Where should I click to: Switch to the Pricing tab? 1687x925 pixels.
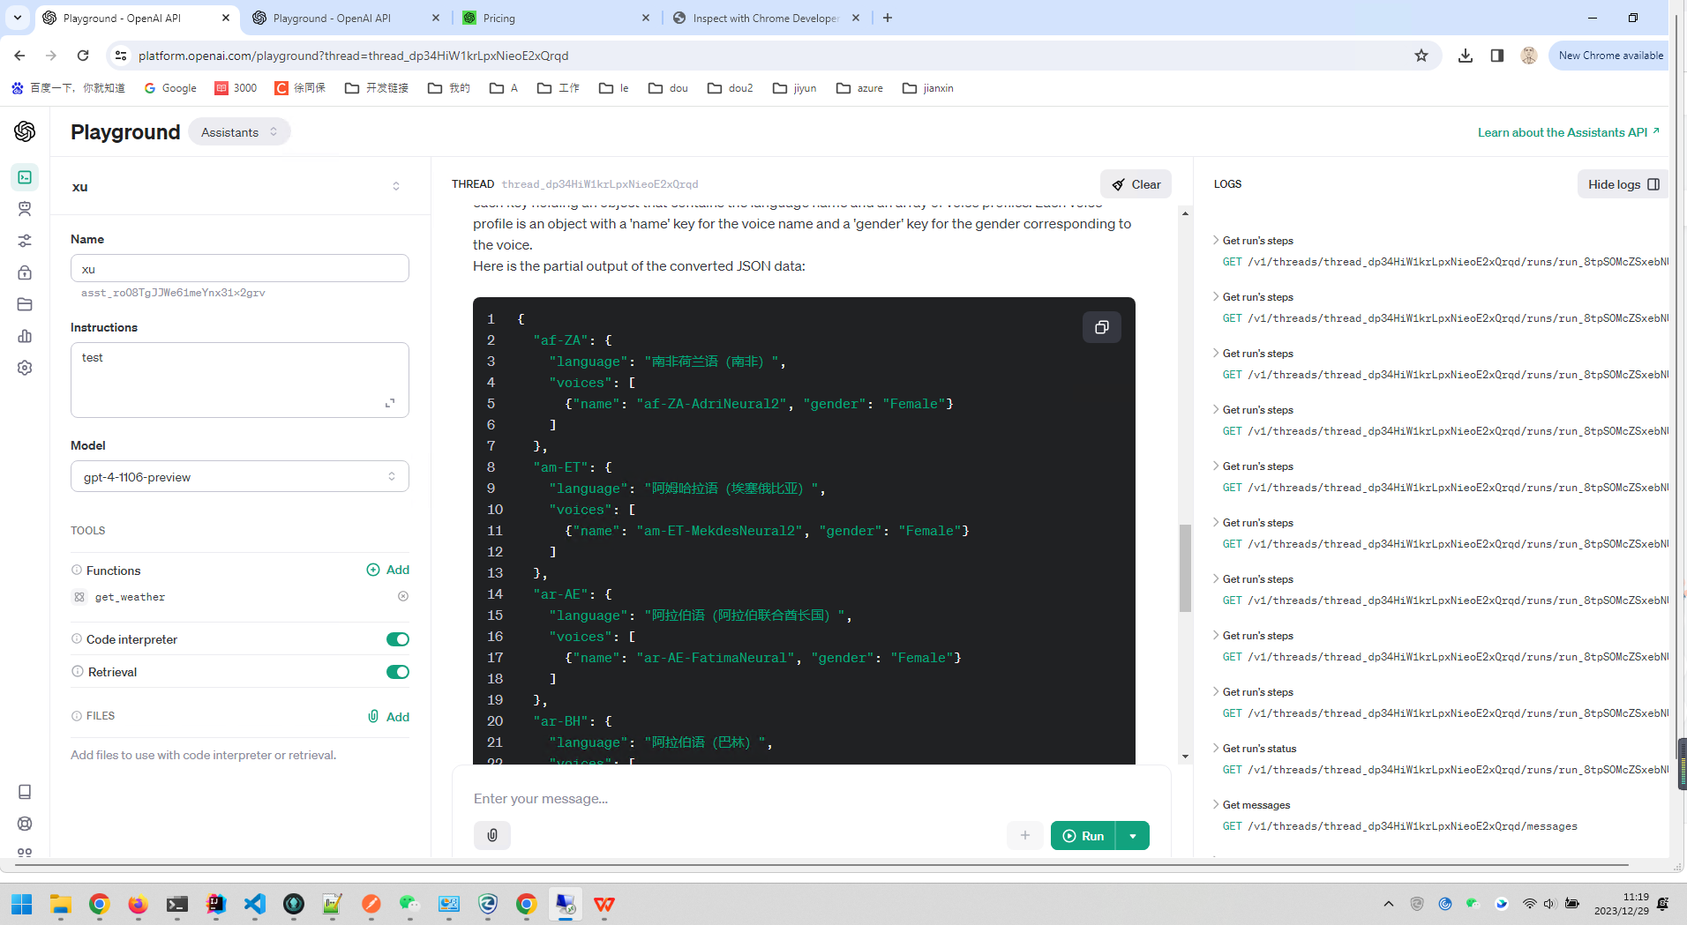click(x=556, y=18)
